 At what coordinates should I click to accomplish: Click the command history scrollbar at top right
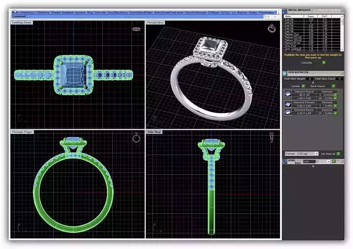tap(278, 13)
